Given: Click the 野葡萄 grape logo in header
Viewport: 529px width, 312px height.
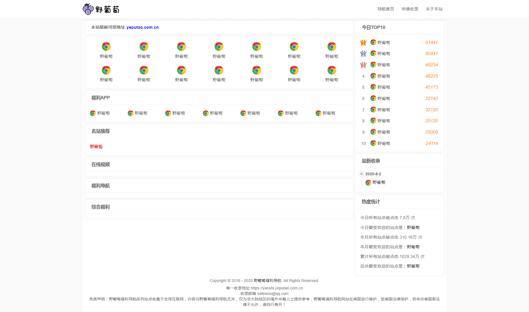Looking at the screenshot, I should [x=101, y=9].
